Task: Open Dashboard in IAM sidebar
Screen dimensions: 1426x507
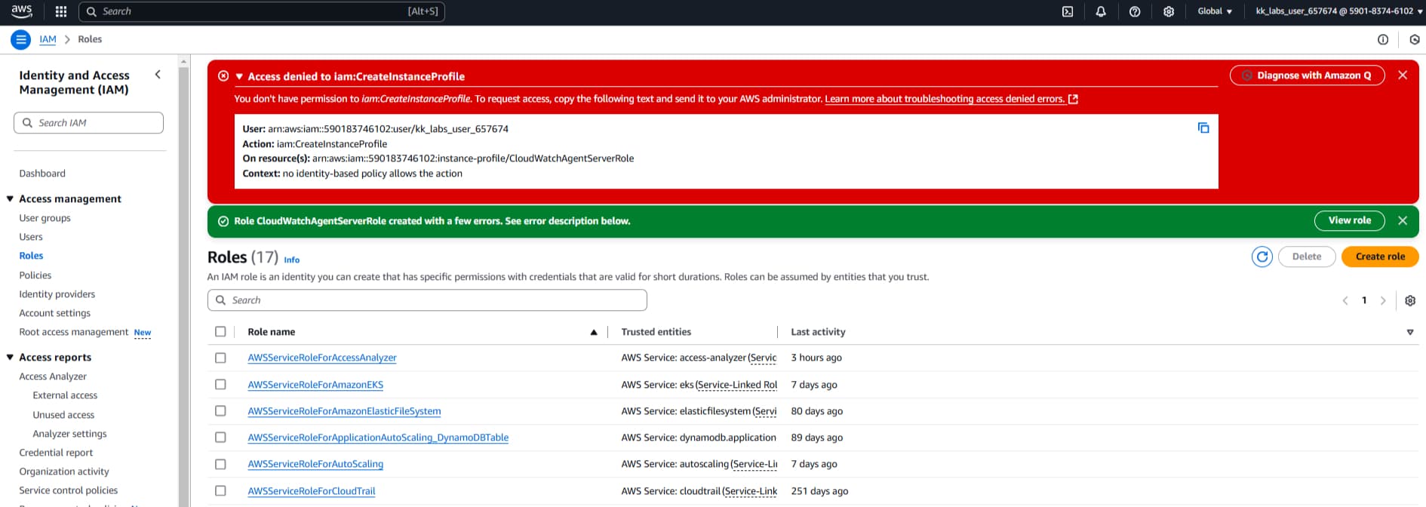Action: [42, 174]
